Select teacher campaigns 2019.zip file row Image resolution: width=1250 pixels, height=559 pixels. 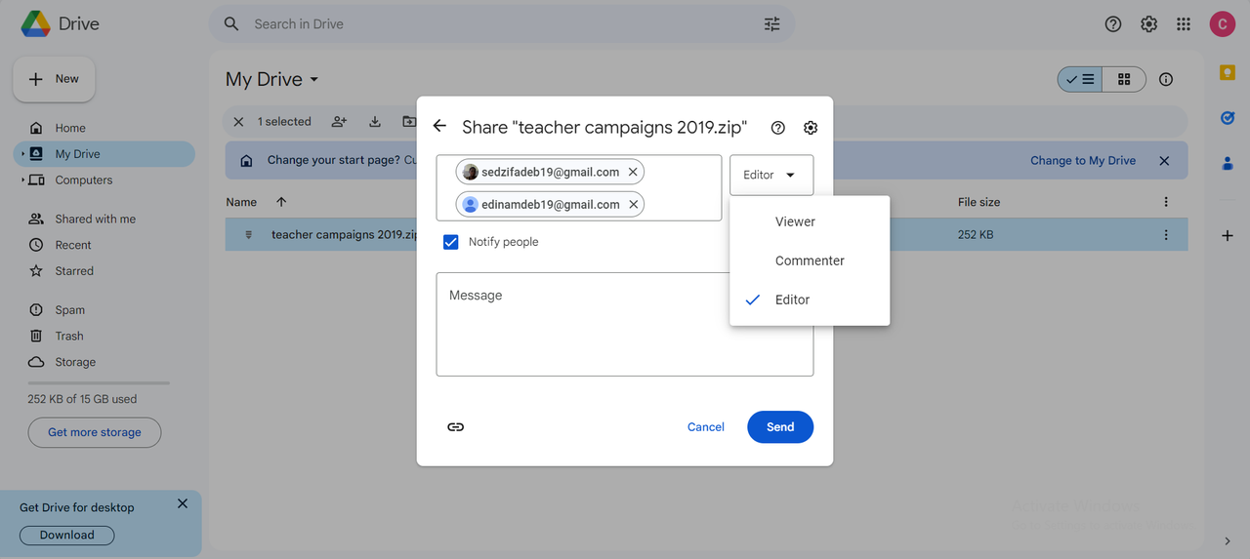tap(706, 235)
